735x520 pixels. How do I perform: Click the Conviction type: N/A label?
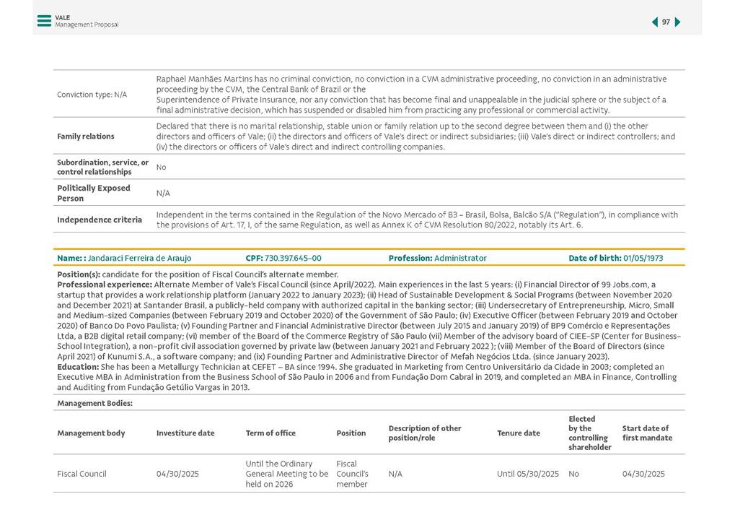(x=92, y=95)
